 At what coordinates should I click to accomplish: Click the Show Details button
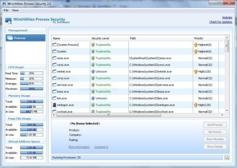click(x=215, y=147)
